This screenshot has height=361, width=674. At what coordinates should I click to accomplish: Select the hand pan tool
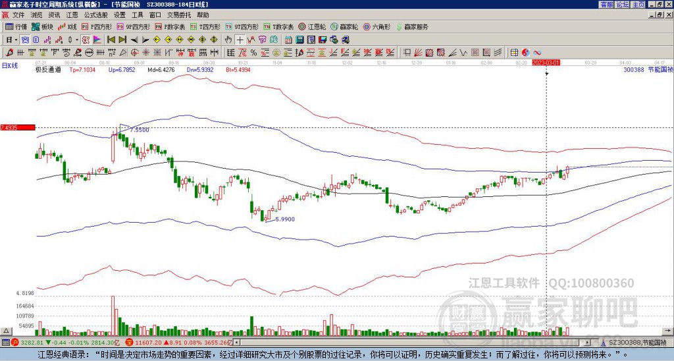pos(228,40)
